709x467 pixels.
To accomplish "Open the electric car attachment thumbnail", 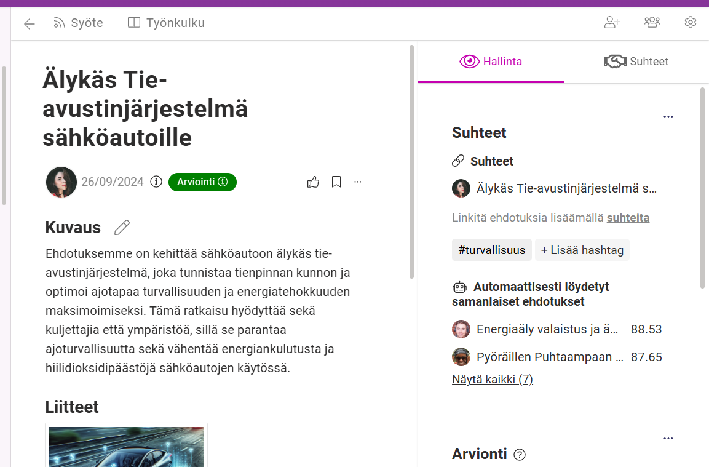I will pyautogui.click(x=126, y=447).
